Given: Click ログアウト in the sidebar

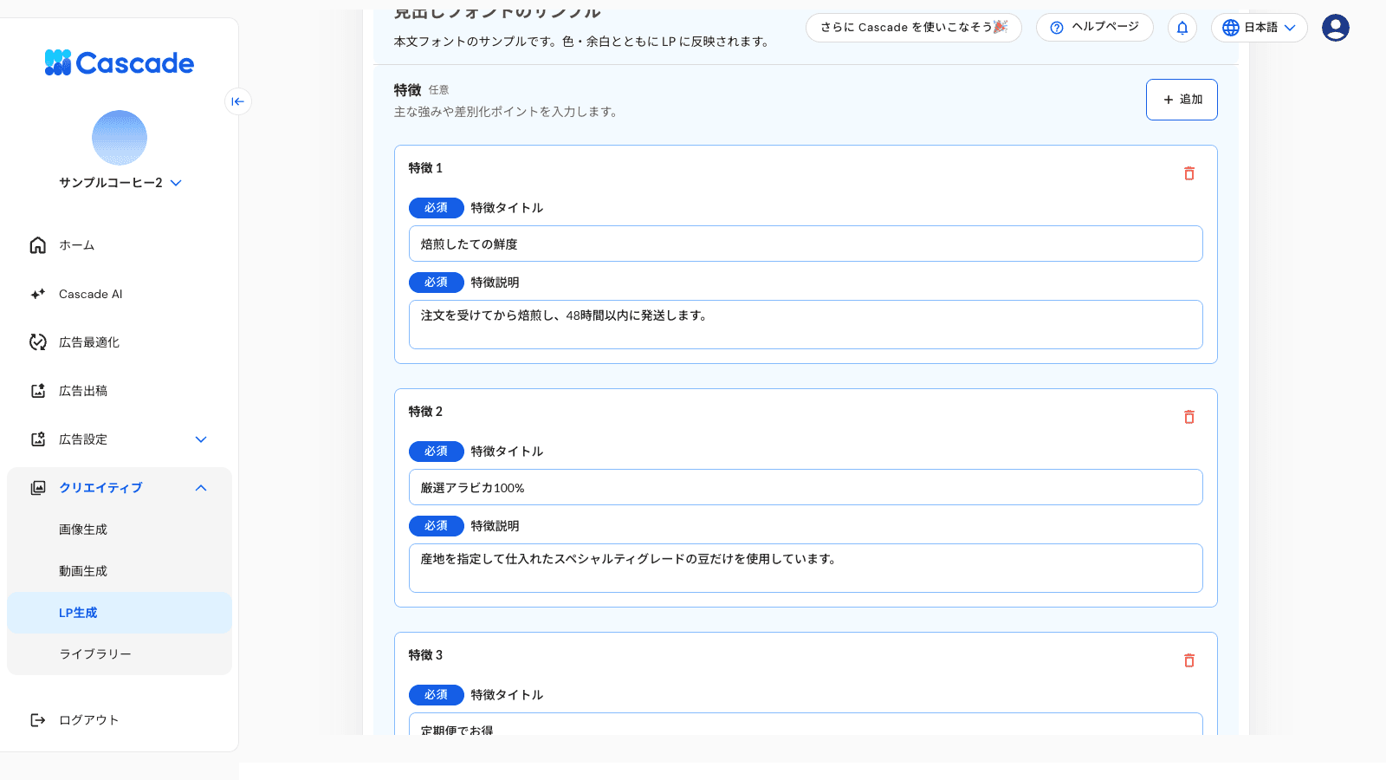Looking at the screenshot, I should tap(120, 720).
